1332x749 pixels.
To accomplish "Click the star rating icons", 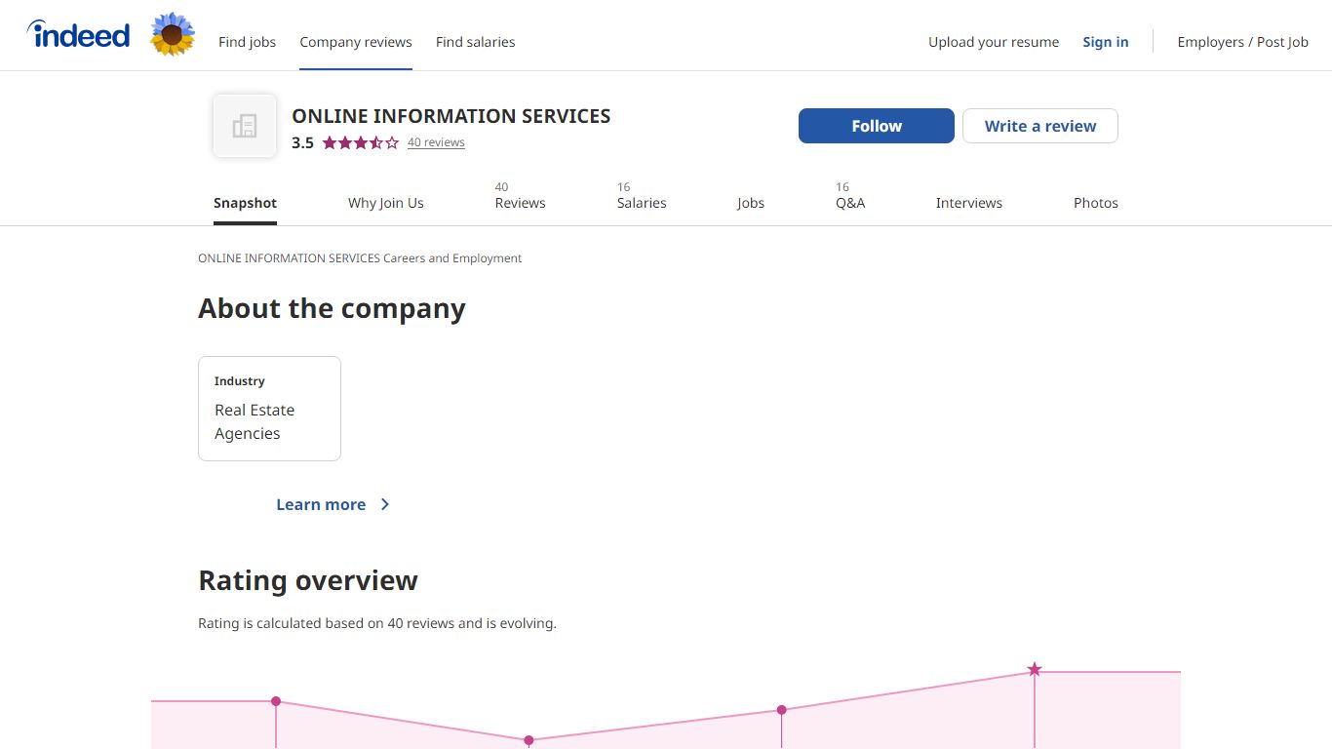I will point(360,142).
